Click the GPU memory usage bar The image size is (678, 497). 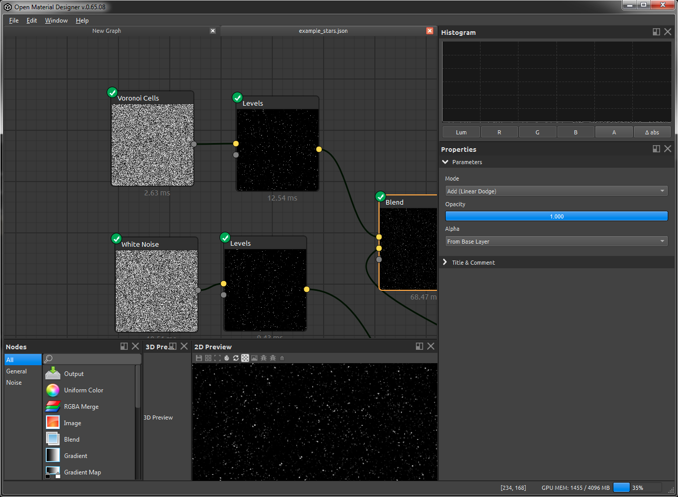(637, 487)
